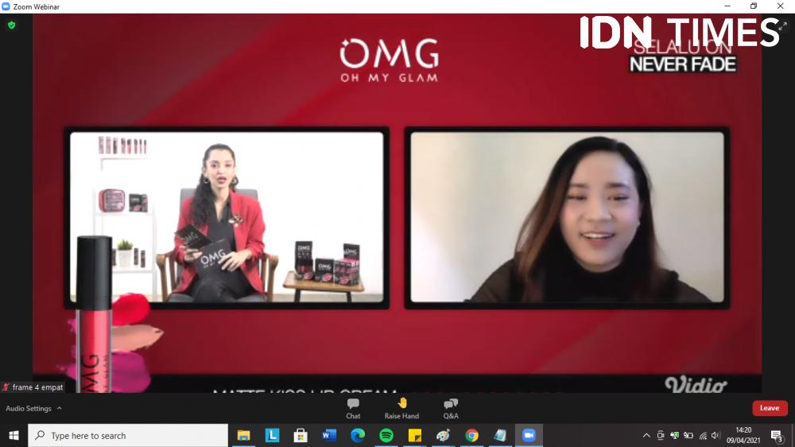
Task: Open Audio Settings
Action: [29, 409]
